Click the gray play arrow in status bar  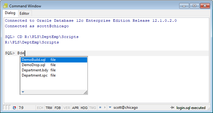tap(105, 107)
